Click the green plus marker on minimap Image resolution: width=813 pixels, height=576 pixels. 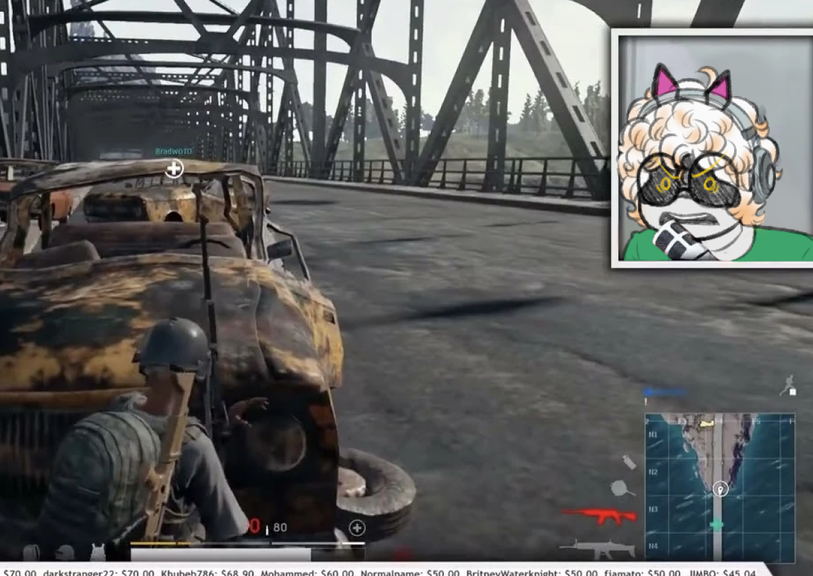[717, 525]
